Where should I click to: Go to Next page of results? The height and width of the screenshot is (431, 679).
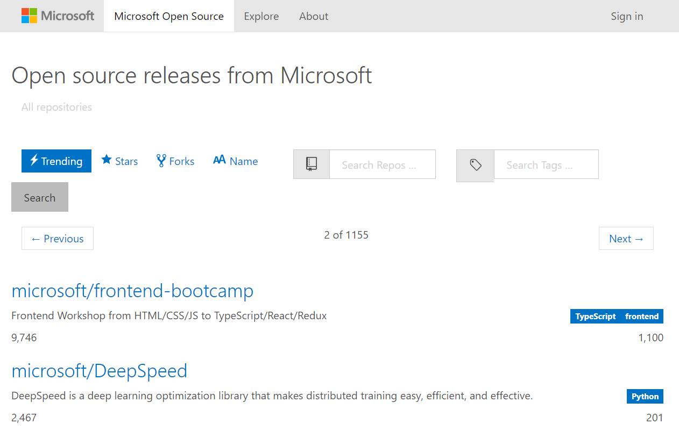click(626, 239)
